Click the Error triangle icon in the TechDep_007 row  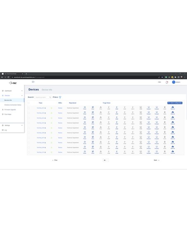pos(101,137)
